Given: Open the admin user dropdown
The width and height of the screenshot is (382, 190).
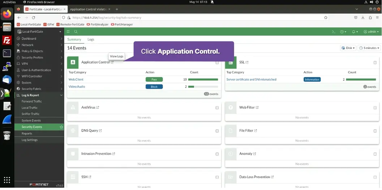Looking at the screenshot, I should coord(371,32).
